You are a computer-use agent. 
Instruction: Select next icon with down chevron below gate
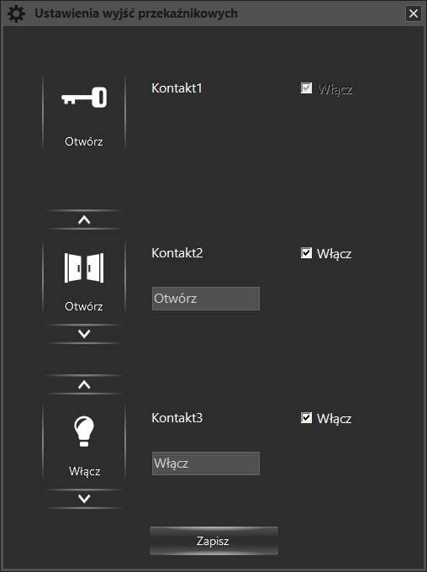pos(84,334)
